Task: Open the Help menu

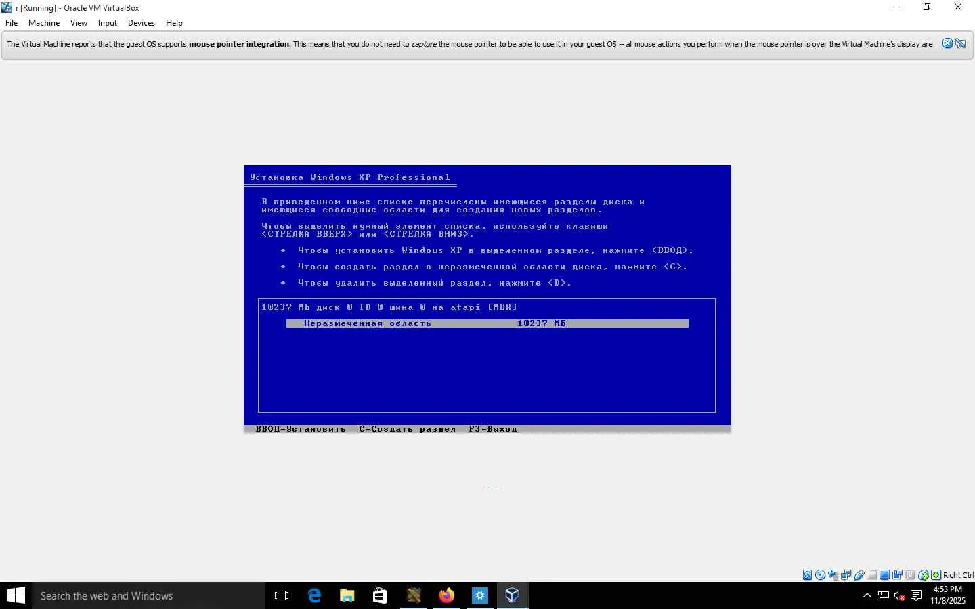Action: [174, 23]
